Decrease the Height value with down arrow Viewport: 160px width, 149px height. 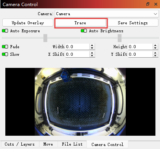pyautogui.click(x=155, y=48)
